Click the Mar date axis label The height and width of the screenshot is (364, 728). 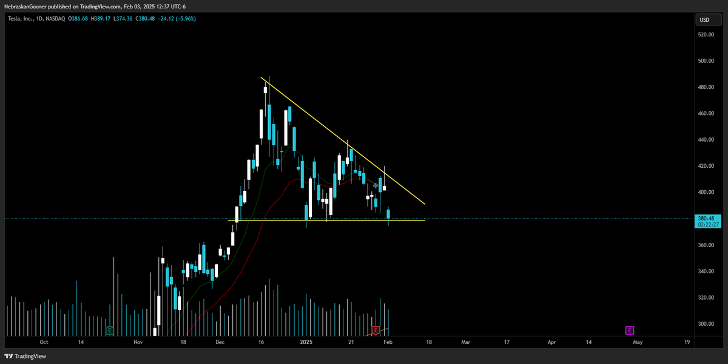466,342
